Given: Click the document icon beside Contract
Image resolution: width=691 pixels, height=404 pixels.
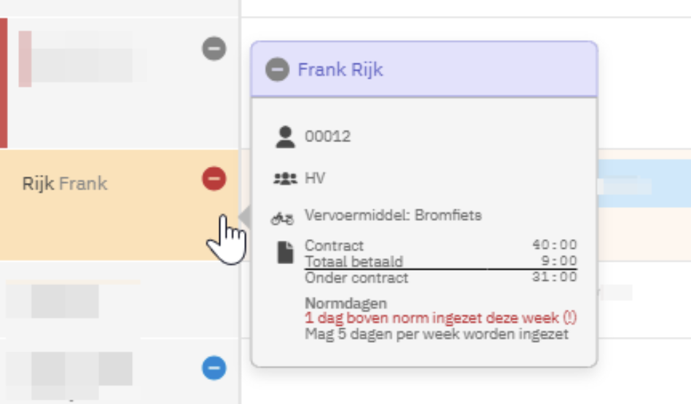Looking at the screenshot, I should coord(286,252).
